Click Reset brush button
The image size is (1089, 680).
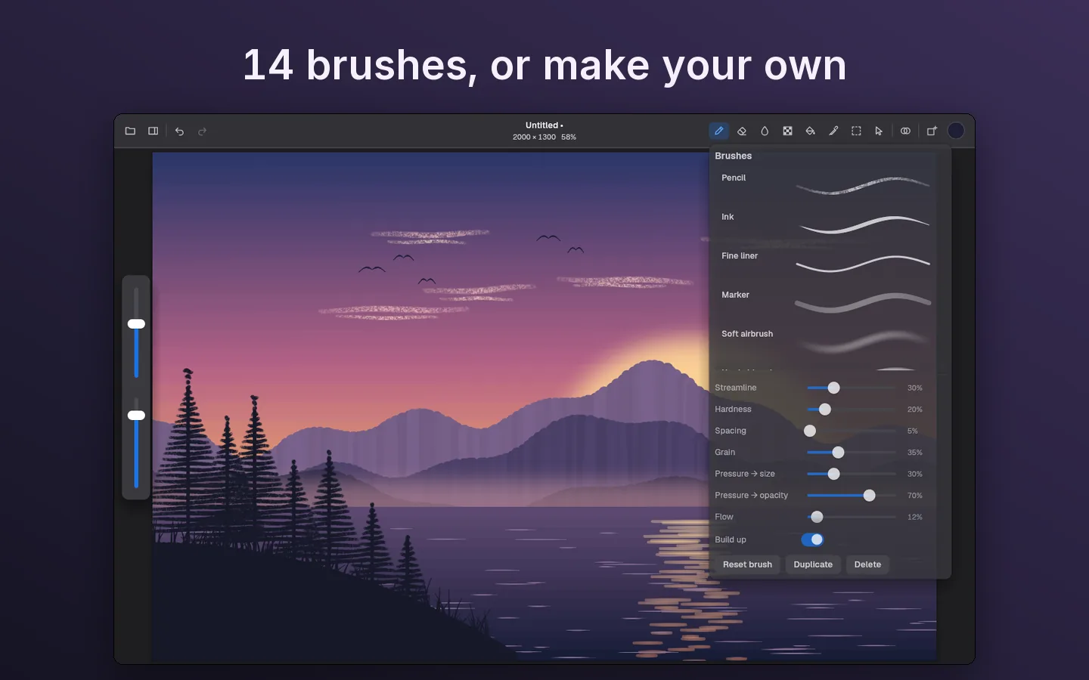pyautogui.click(x=747, y=564)
